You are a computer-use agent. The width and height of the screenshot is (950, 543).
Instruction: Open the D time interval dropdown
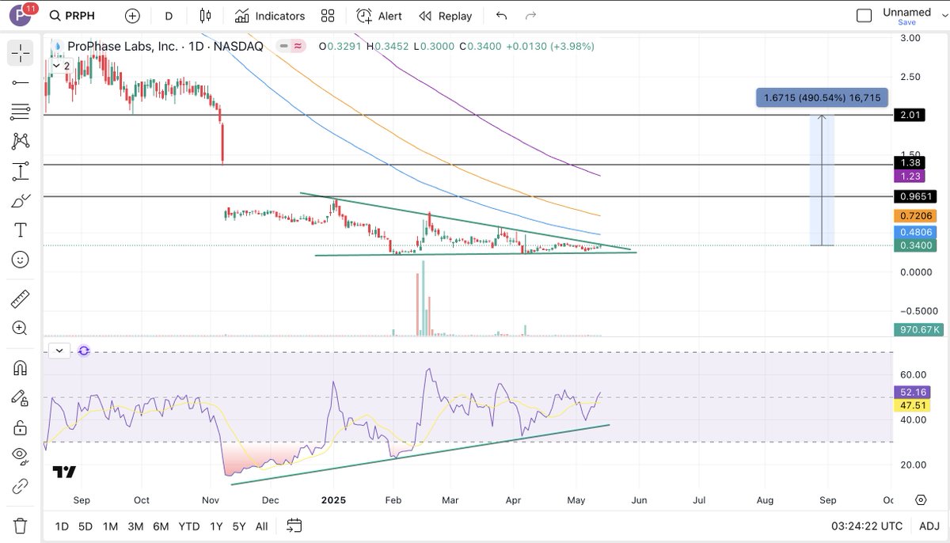coord(169,16)
